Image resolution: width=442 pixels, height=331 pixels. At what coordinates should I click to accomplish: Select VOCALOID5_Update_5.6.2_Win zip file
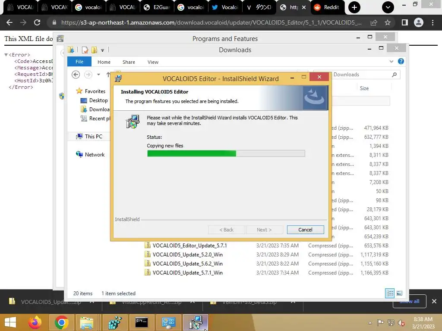click(187, 263)
